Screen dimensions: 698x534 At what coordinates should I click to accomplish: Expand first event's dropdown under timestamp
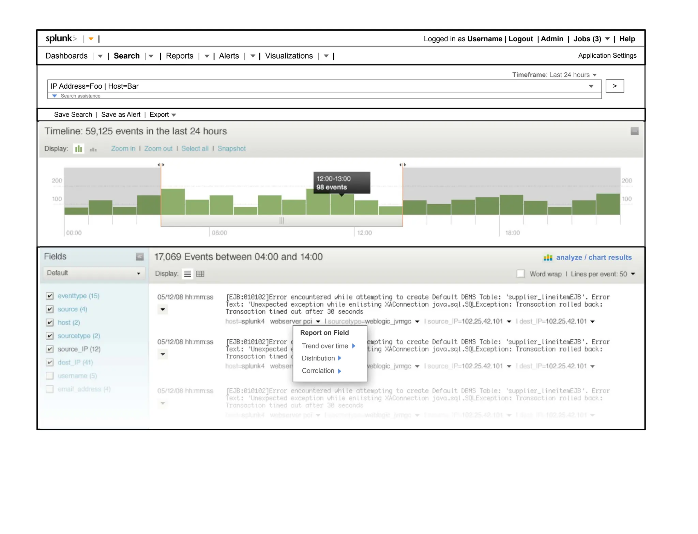coord(163,310)
